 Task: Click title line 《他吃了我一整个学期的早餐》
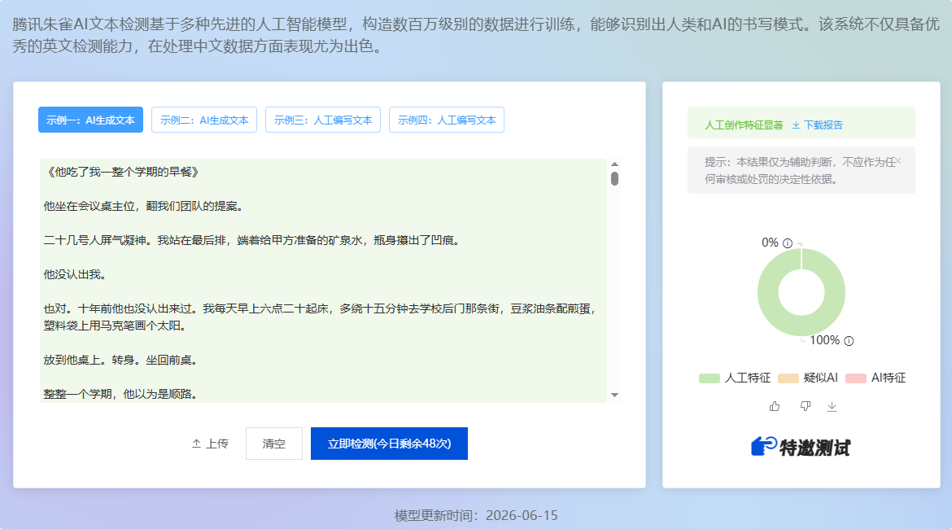coord(121,172)
